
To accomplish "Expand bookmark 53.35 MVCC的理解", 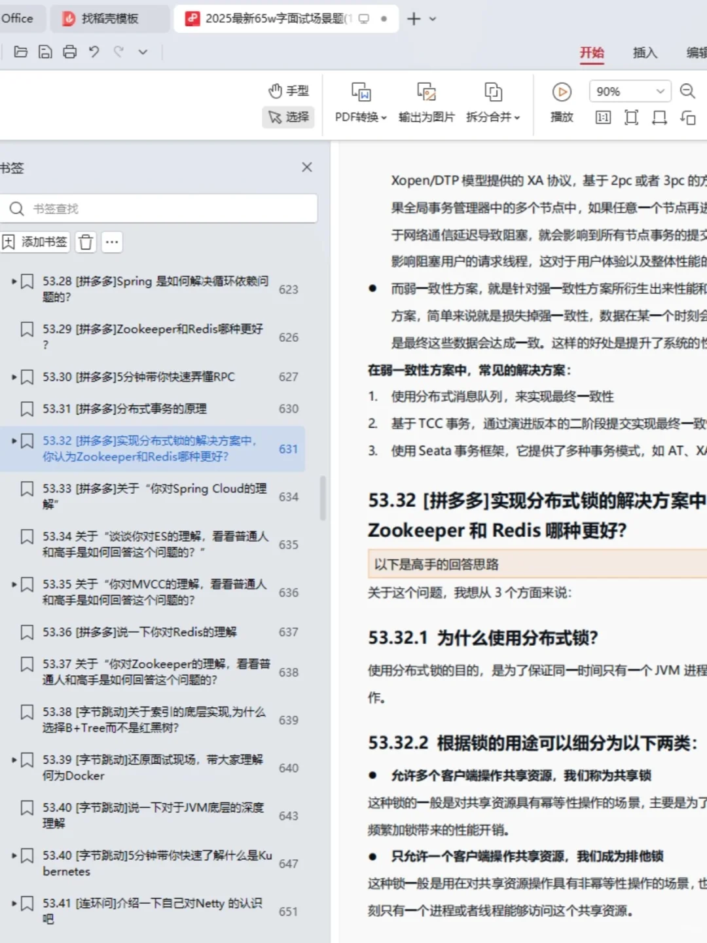I will point(14,584).
